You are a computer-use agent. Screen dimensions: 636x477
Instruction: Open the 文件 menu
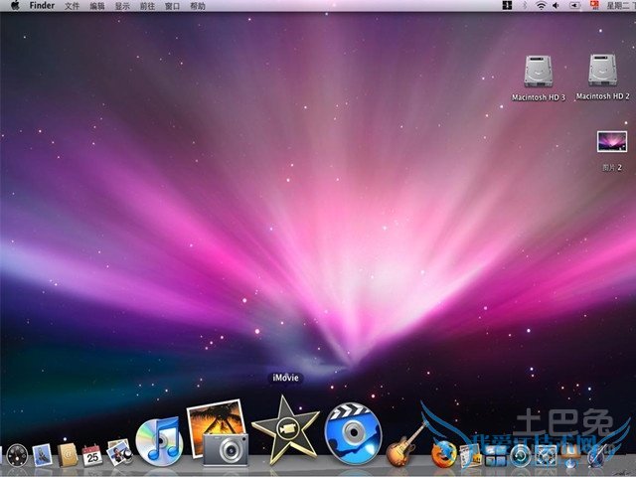[73, 6]
